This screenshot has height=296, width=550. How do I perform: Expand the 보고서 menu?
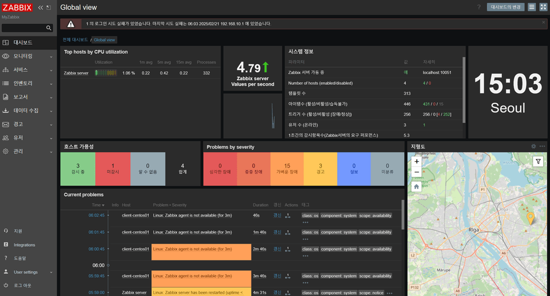click(29, 97)
